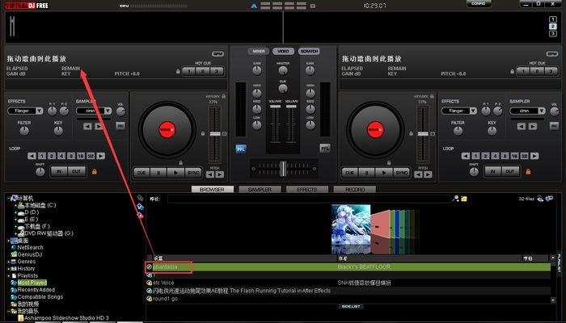Toggle the right channel PFL button
Screen dimensions: 566x323
click(324, 149)
